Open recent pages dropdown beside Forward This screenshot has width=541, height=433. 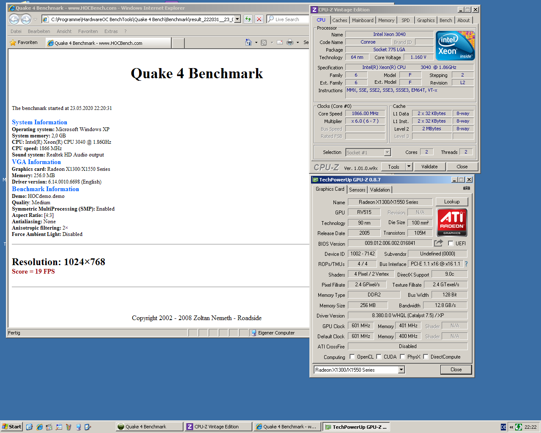[35, 19]
